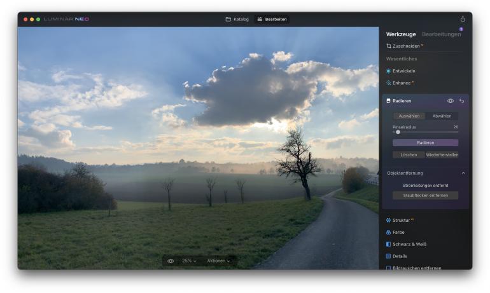Click the Wesentliches section label
The width and height of the screenshot is (490, 293).
402,58
